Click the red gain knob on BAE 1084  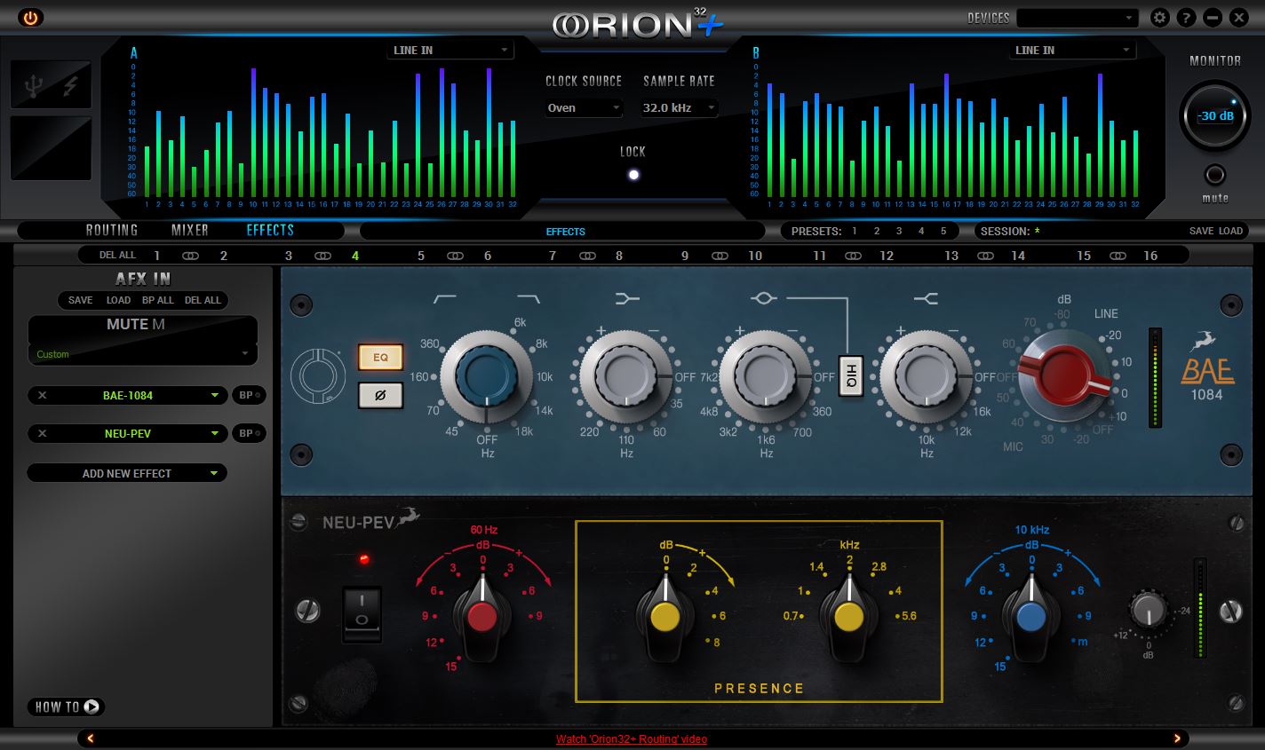point(1065,377)
